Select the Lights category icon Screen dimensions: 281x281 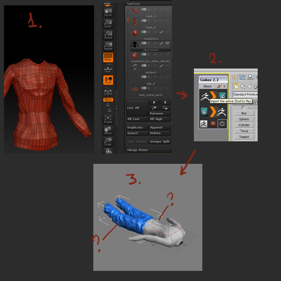click(x=249, y=87)
